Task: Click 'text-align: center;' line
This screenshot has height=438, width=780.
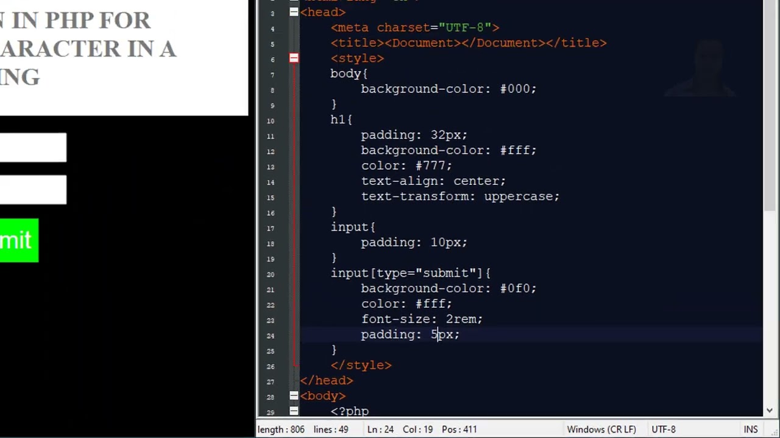Action: [433, 181]
